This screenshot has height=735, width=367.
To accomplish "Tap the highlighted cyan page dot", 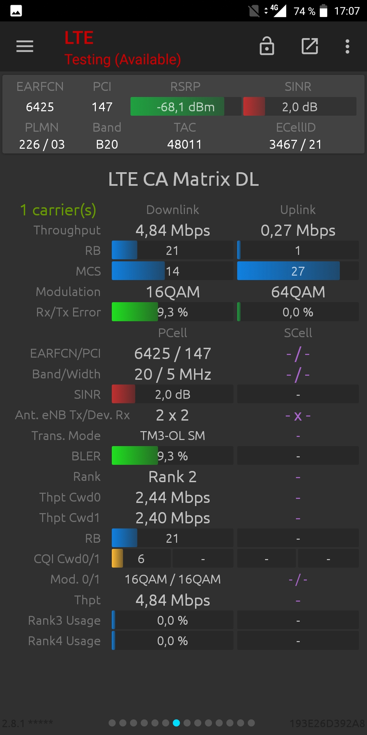I will 176,723.
